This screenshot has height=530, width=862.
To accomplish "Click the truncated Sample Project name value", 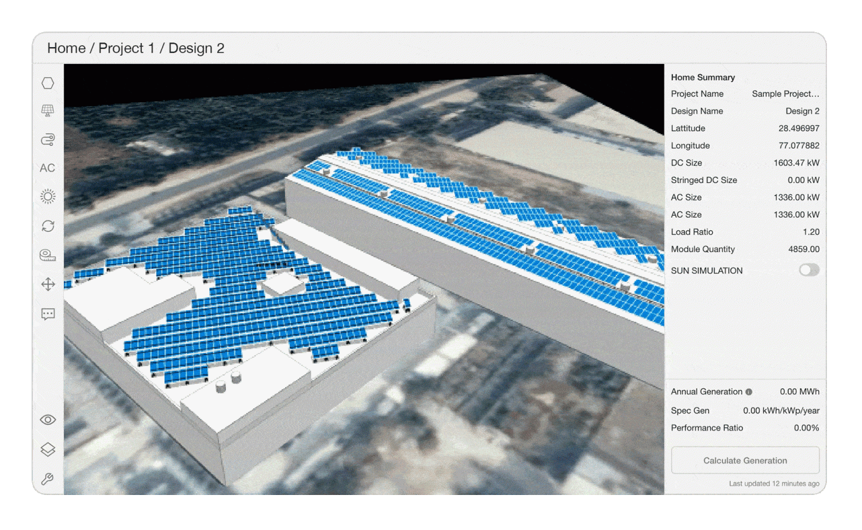I will pos(785,94).
